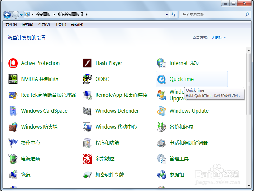Image resolution: width=254 pixels, height=191 pixels.
Task: Open the 大图标 view mode dropdown
Action: (219, 38)
